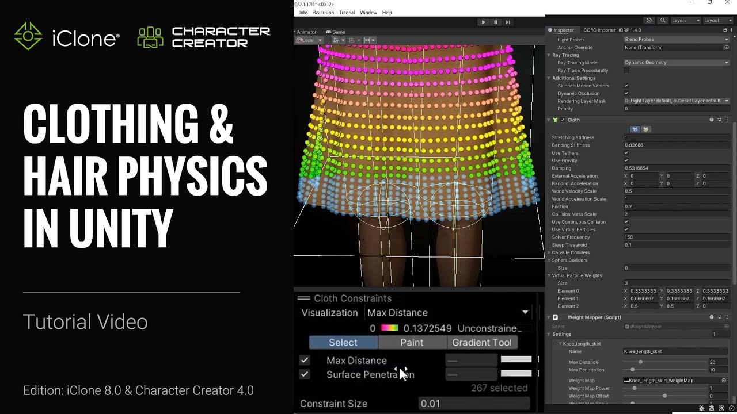Click the checkmark activity status icon
The height and width of the screenshot is (414, 737).
coord(731,408)
